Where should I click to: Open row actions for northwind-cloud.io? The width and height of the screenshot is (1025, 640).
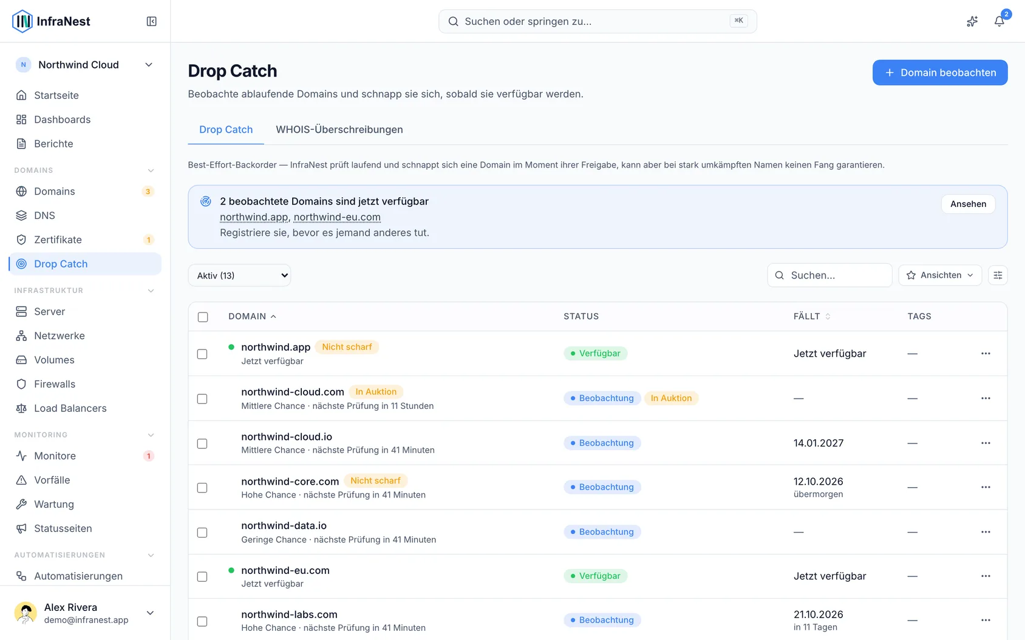pyautogui.click(x=986, y=443)
